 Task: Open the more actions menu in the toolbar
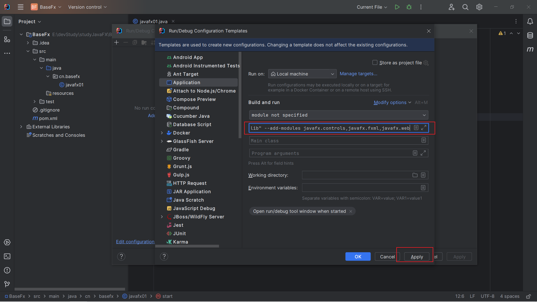421,7
